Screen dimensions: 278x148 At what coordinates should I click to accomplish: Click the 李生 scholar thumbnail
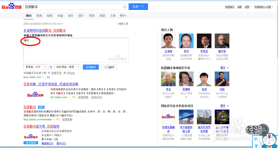(x=168, y=79)
